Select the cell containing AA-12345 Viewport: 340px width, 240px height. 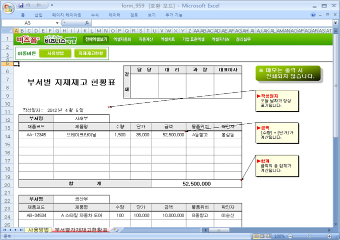[x=36, y=135]
